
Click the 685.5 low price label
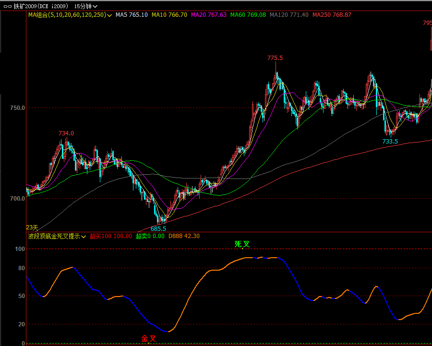click(158, 228)
